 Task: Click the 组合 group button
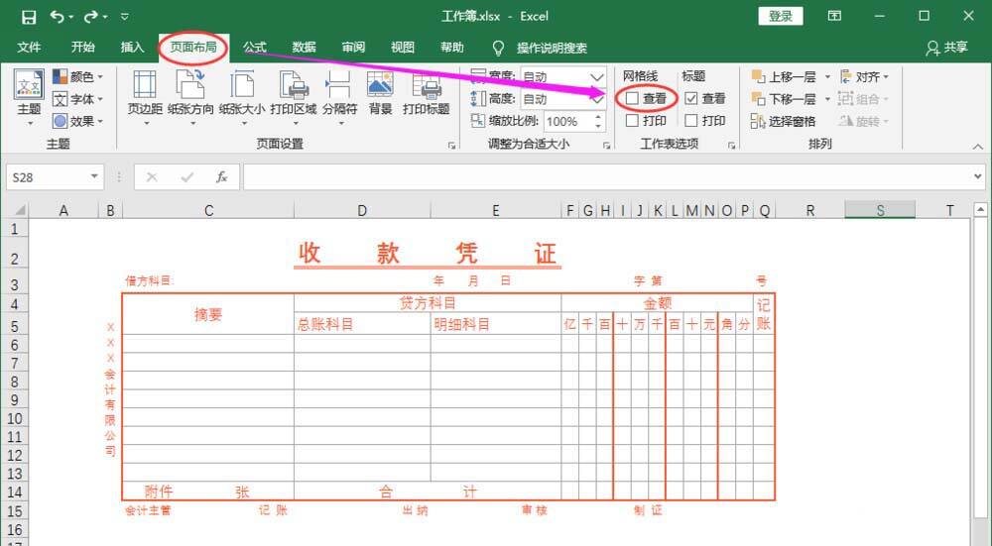(864, 99)
